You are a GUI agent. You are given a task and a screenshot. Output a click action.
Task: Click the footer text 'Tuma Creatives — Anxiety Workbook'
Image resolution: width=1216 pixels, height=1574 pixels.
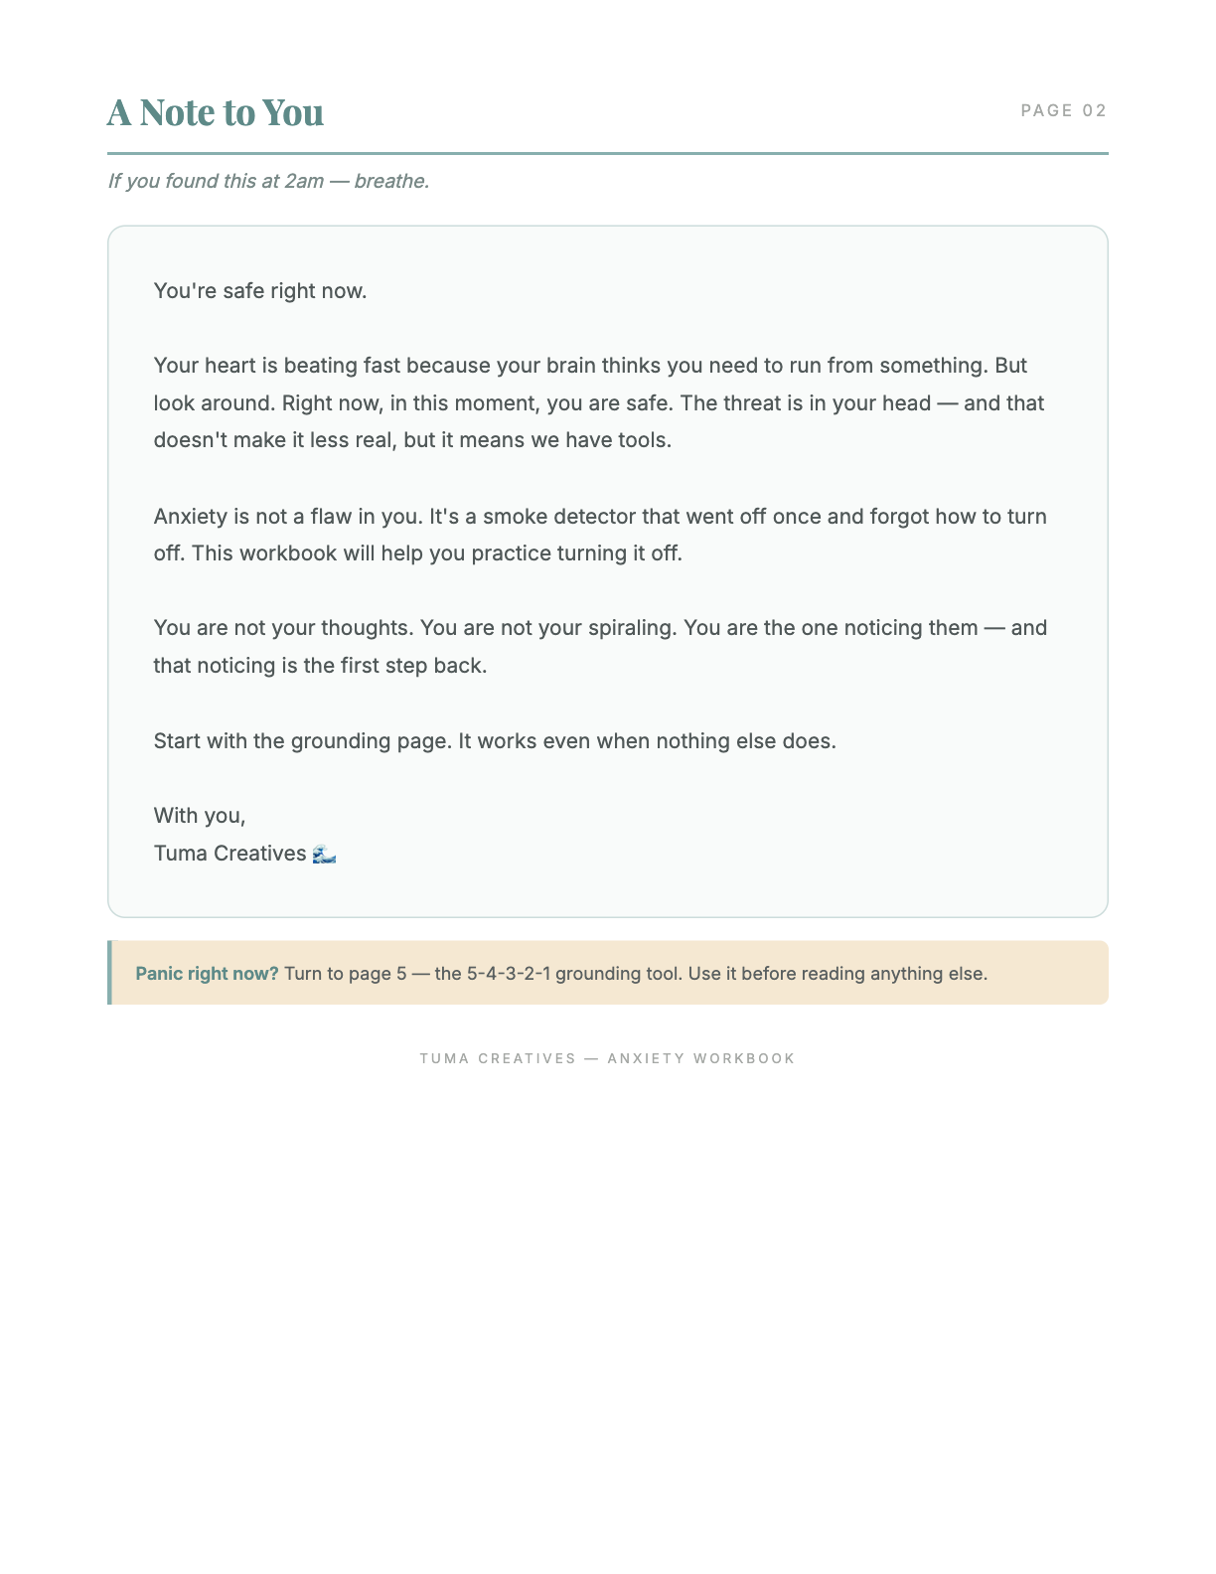pos(608,1058)
